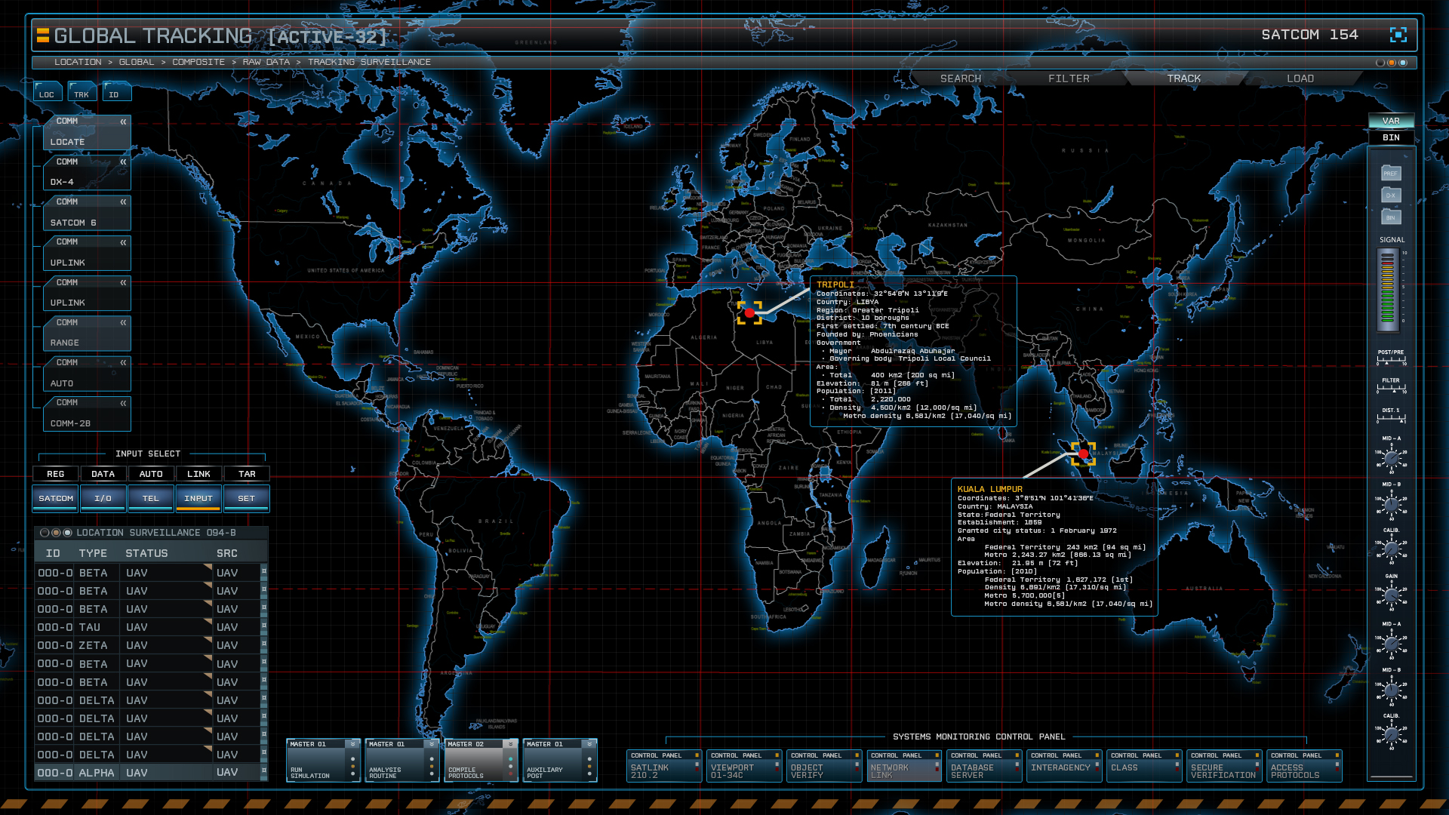The width and height of the screenshot is (1449, 815).
Task: Expand the Compile Protocols Master 02 chevron
Action: coord(510,744)
